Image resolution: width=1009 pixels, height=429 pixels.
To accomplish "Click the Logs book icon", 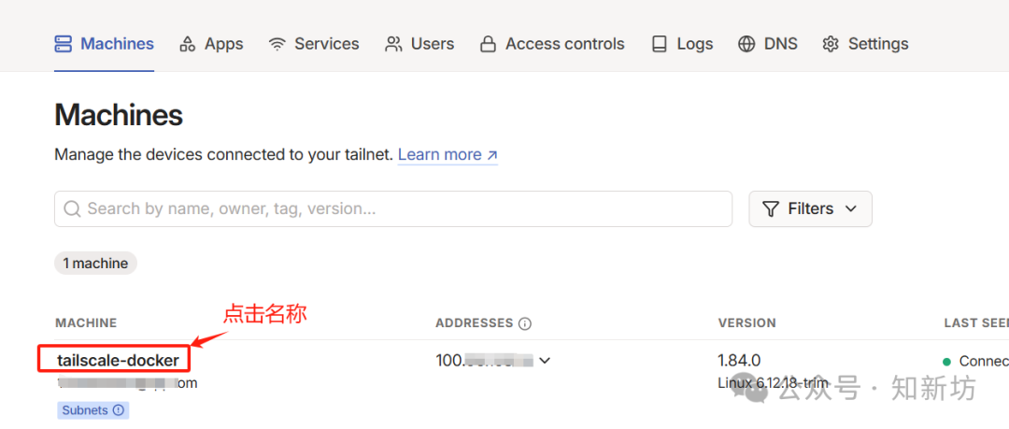I will [x=660, y=44].
